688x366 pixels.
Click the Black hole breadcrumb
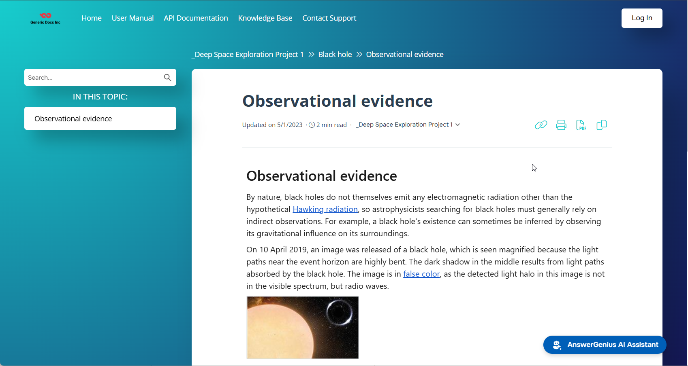click(x=335, y=55)
